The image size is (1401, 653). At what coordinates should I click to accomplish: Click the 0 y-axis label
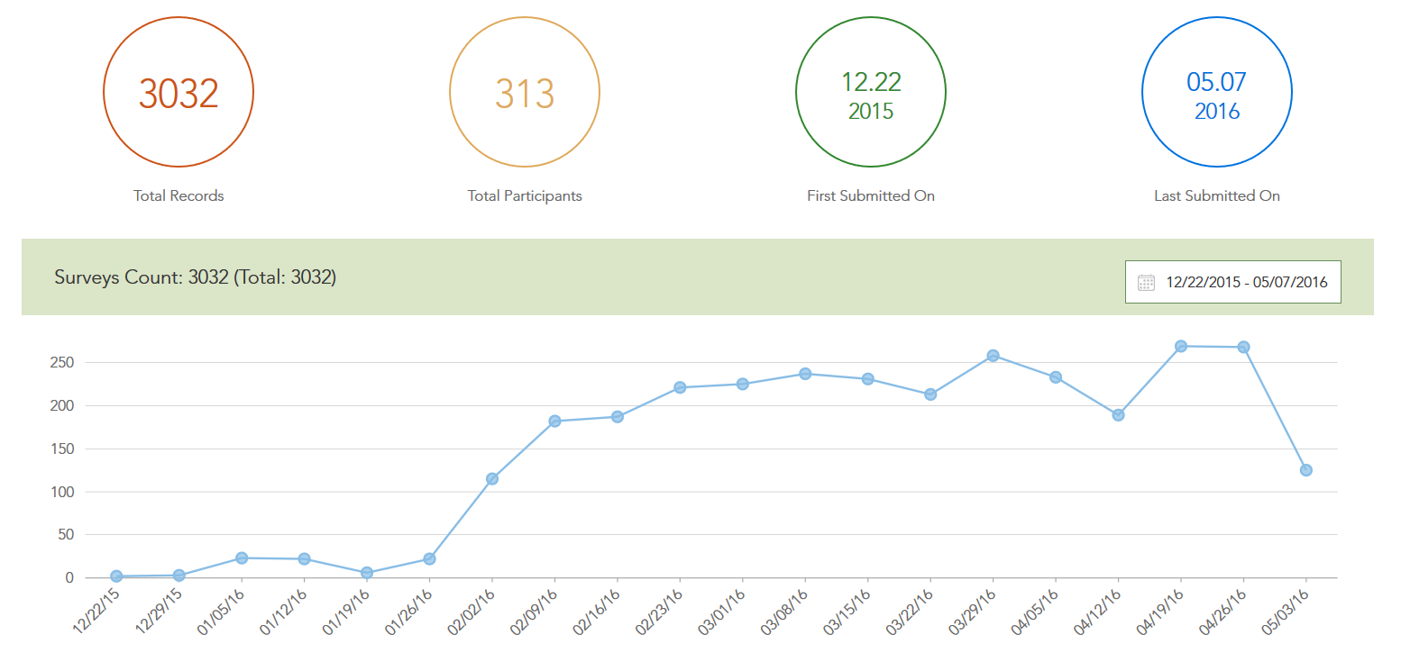tap(69, 578)
